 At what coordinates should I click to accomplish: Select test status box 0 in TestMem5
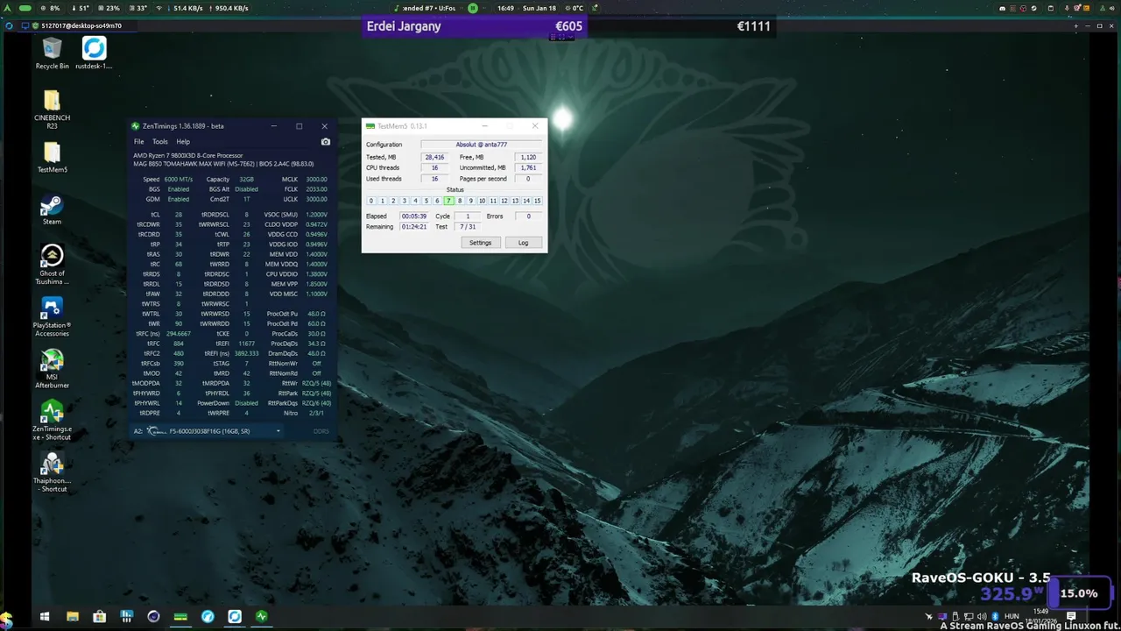[x=371, y=201]
